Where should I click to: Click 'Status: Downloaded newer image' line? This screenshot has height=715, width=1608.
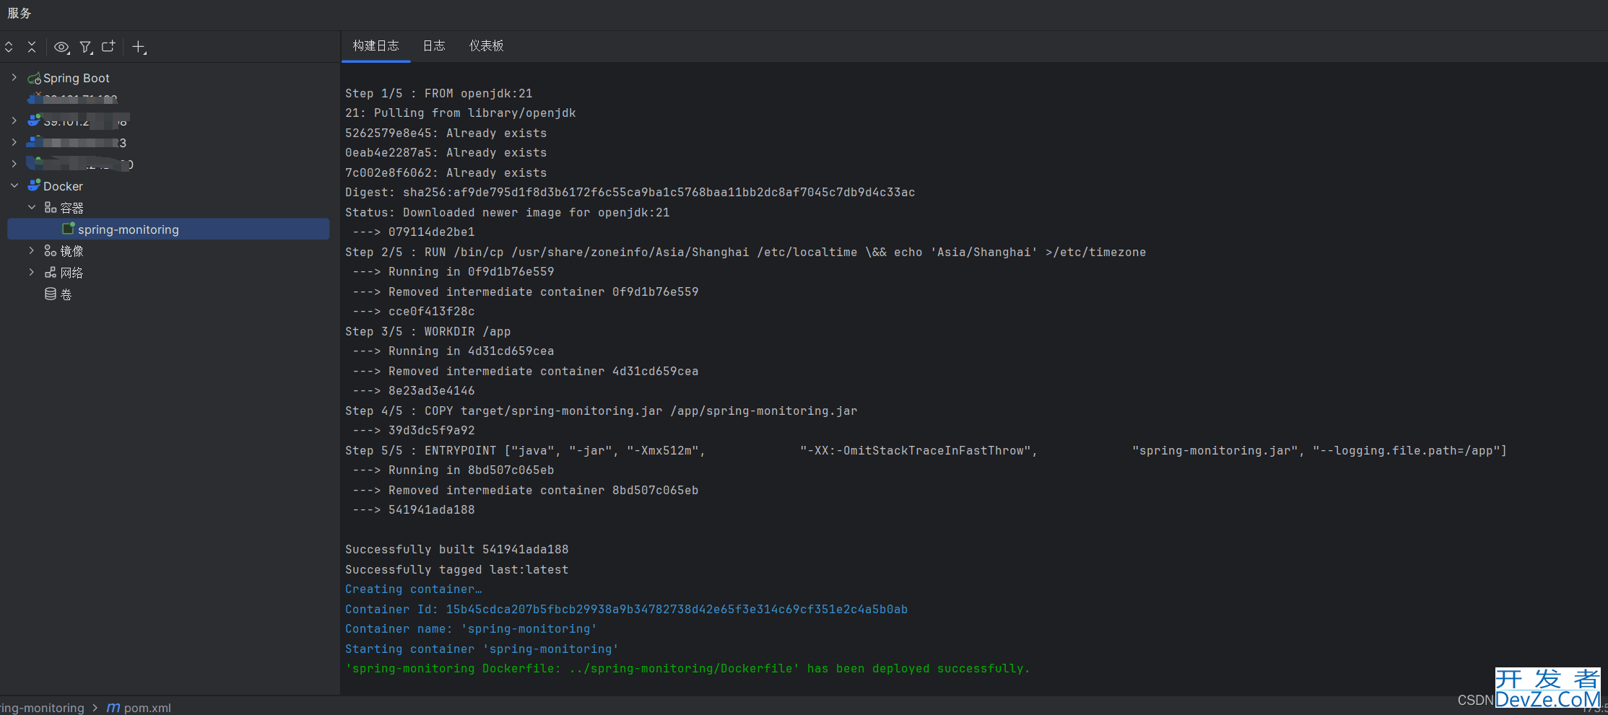pos(508,213)
